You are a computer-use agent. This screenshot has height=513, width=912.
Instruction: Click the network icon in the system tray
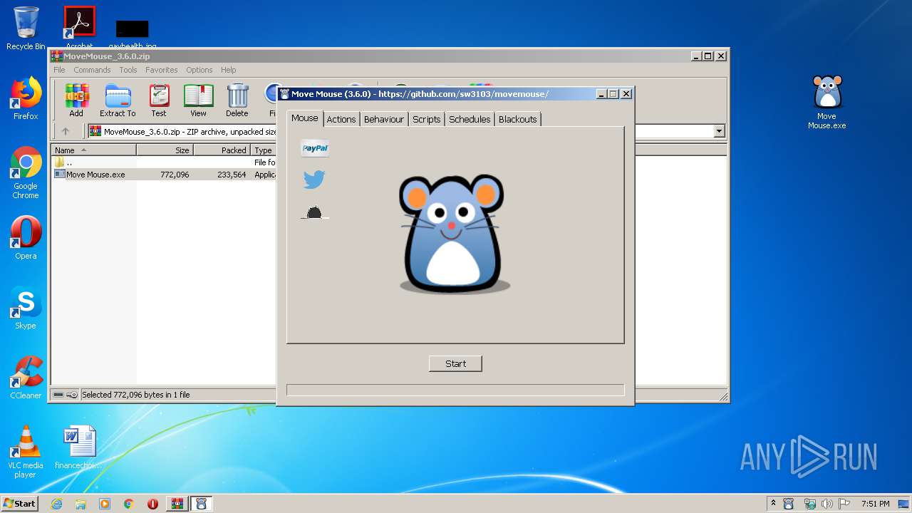(809, 504)
